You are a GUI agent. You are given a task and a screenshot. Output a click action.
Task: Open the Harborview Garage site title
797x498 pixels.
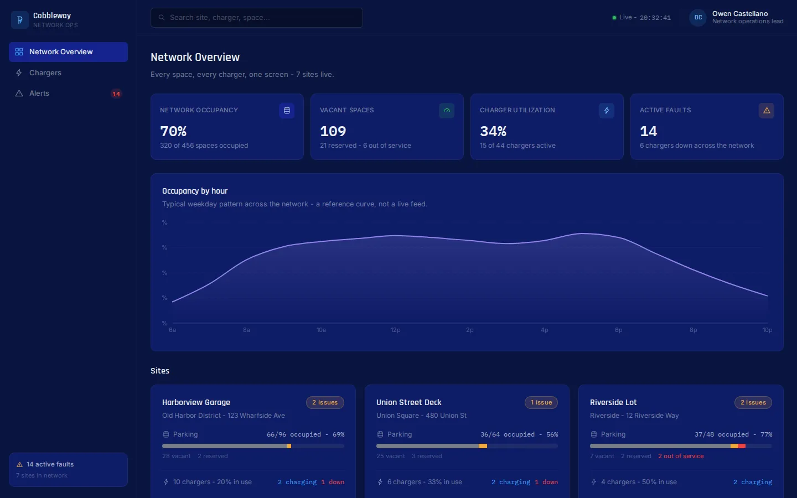[x=196, y=402]
